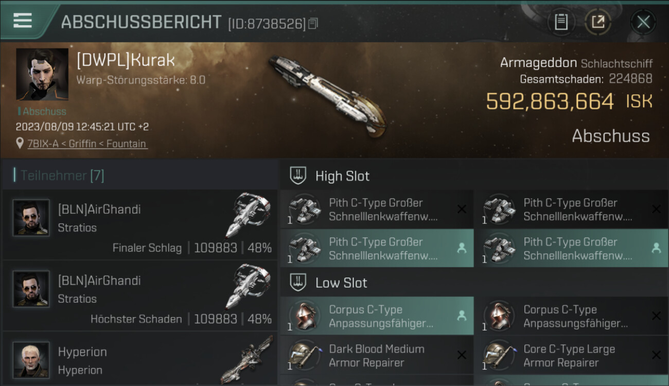Open the clipboard notes icon
669x386 pixels.
(x=561, y=22)
